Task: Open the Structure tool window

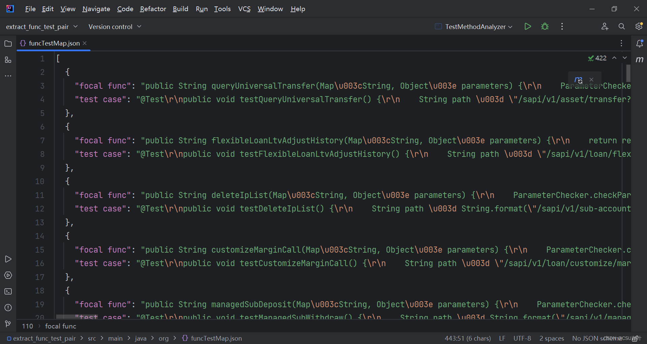Action: (8, 60)
